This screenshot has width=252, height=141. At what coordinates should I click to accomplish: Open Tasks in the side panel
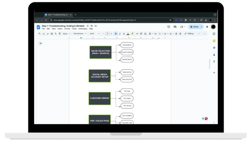click(x=214, y=48)
